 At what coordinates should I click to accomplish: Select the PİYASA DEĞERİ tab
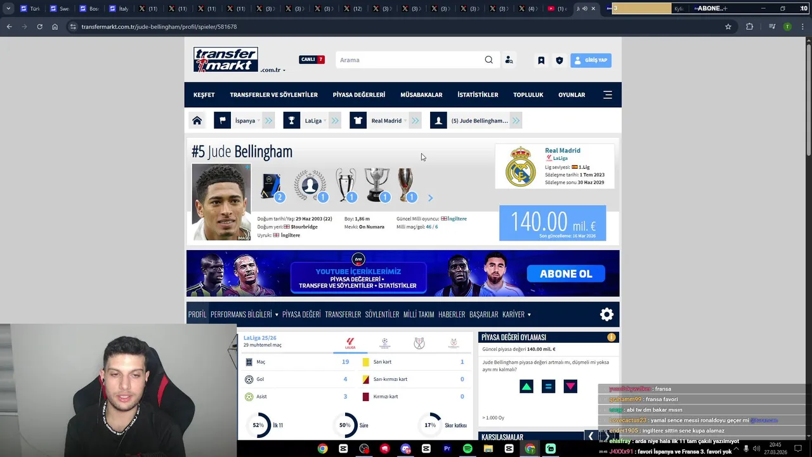[x=301, y=314]
